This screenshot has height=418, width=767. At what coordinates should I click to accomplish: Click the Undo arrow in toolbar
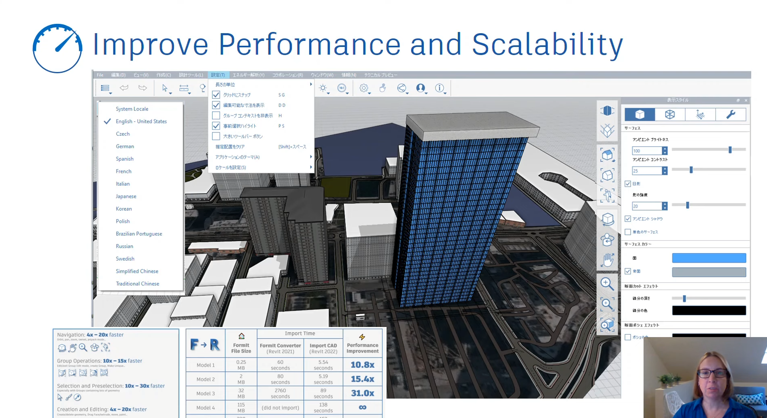(x=124, y=88)
